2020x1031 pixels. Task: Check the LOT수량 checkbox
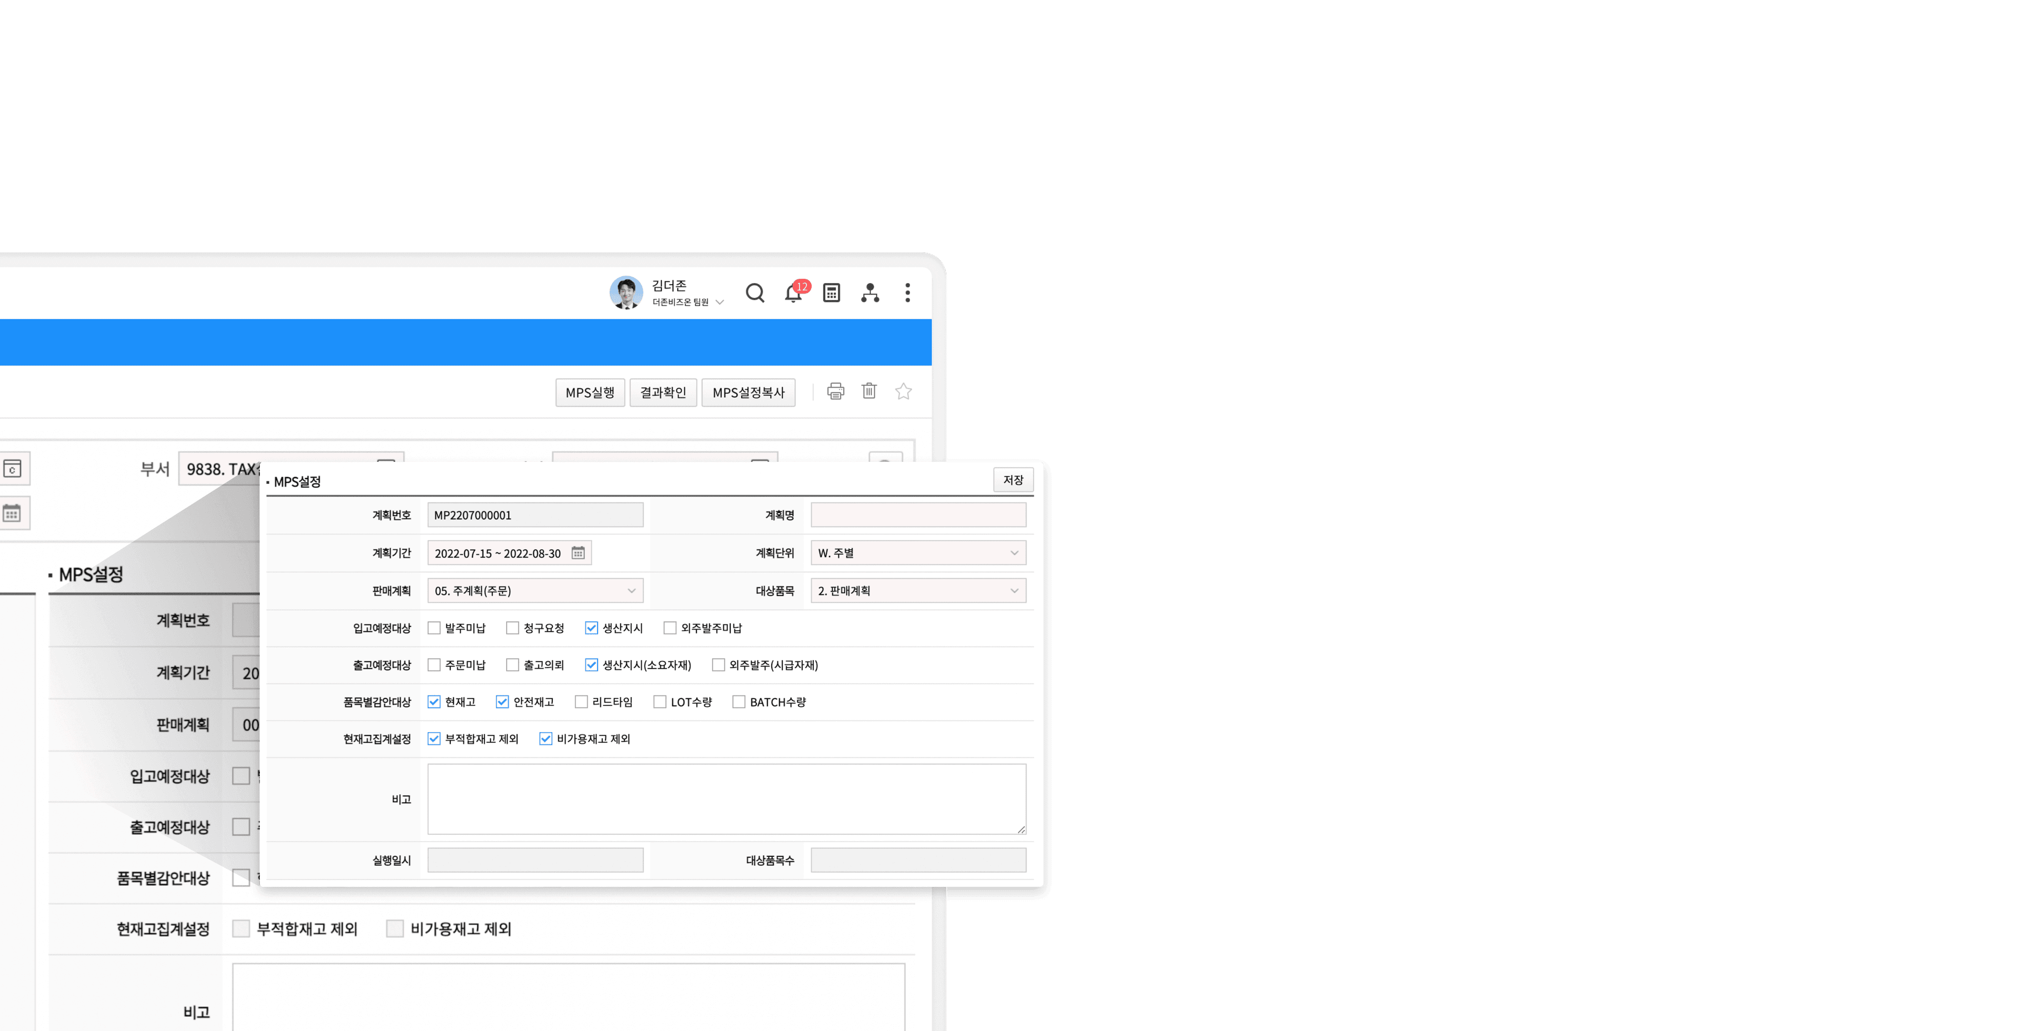[x=660, y=702]
